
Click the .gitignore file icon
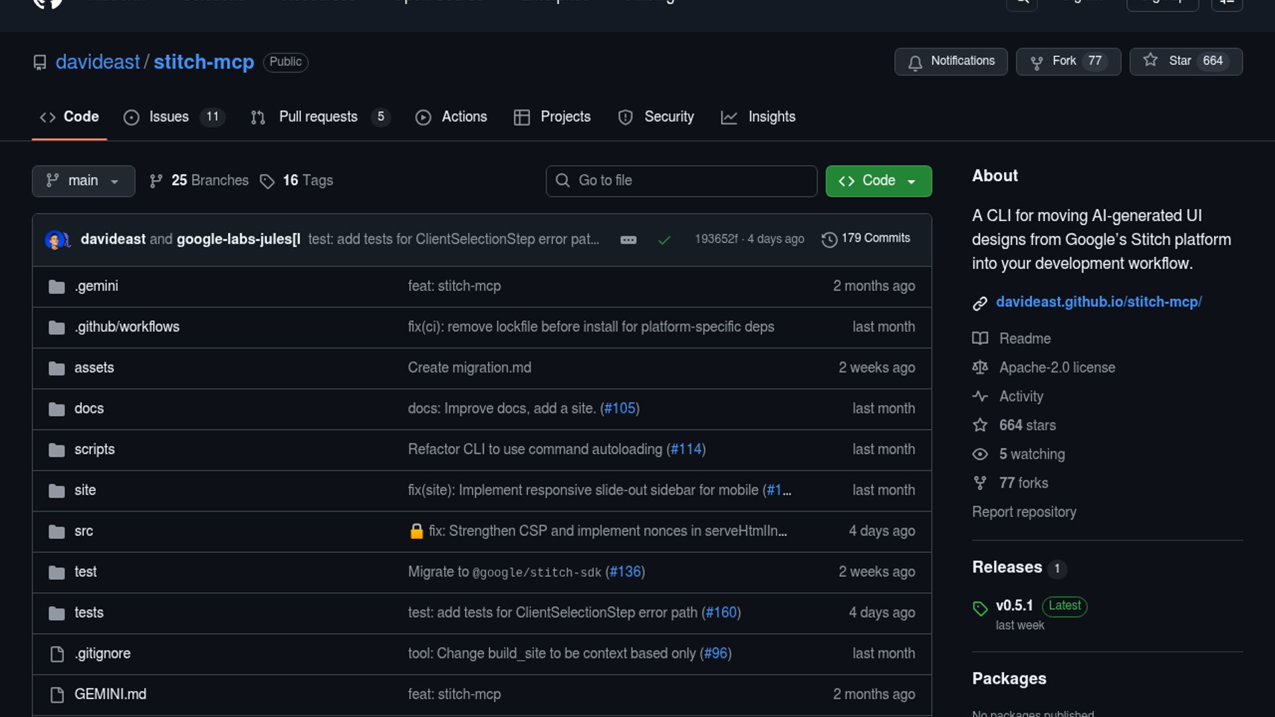(57, 654)
